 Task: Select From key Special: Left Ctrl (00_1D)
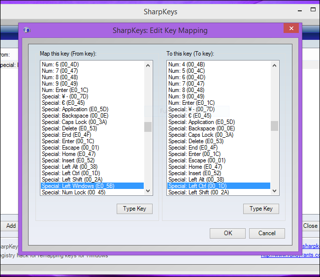[92, 173]
